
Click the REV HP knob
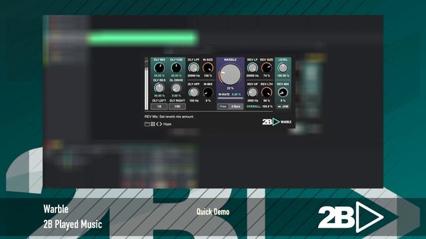pyautogui.click(x=252, y=92)
